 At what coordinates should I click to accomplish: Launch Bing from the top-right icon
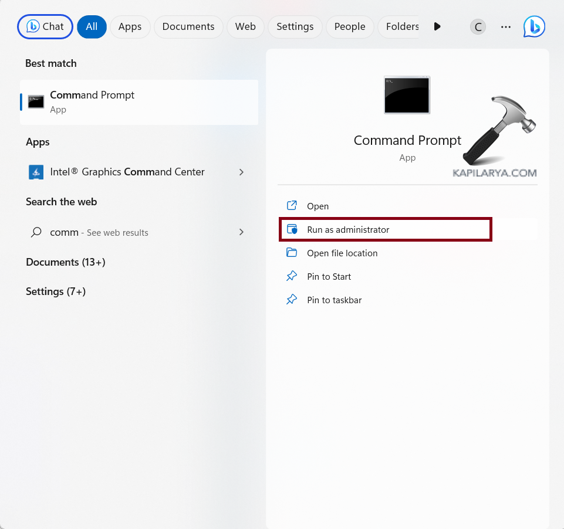click(x=534, y=26)
